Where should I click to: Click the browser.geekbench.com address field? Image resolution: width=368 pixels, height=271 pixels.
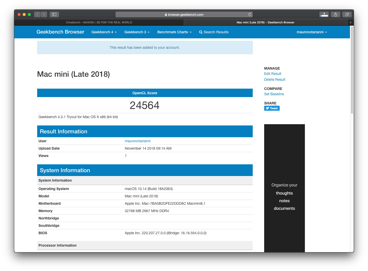coord(184,14)
